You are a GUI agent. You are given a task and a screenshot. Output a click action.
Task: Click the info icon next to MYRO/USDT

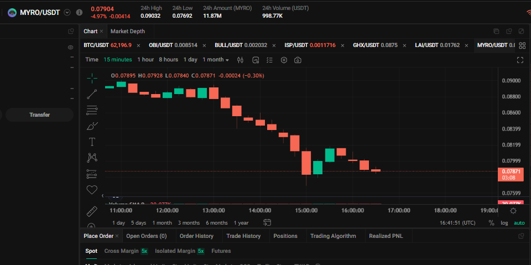click(79, 13)
